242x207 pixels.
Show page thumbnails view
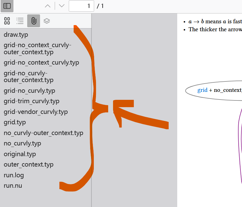coord(7,21)
